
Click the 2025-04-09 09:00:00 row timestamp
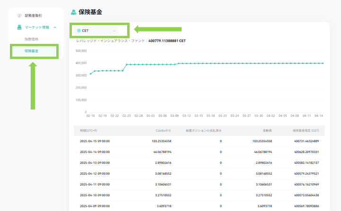click(x=95, y=206)
